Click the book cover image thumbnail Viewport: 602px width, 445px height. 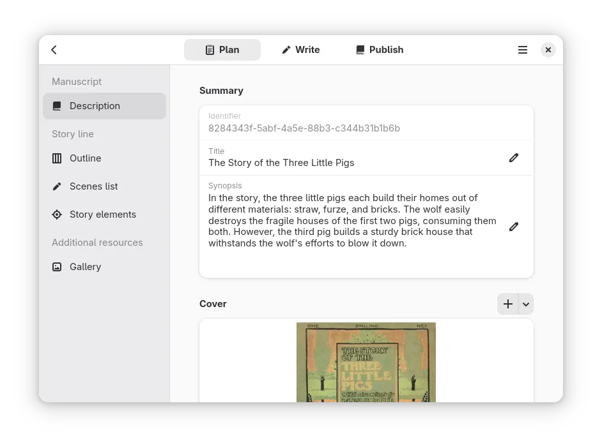coord(366,362)
